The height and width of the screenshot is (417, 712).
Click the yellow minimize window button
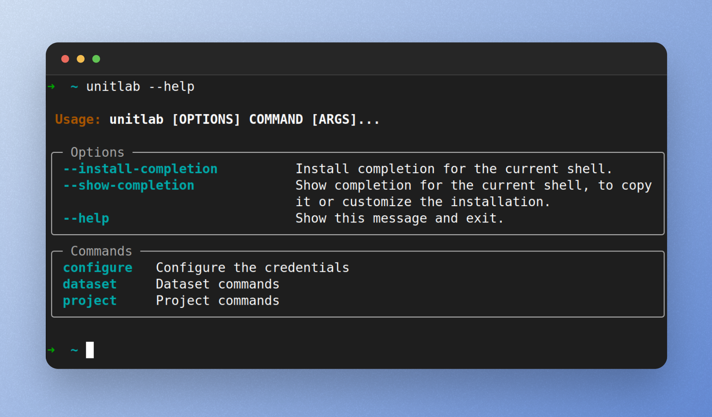81,59
